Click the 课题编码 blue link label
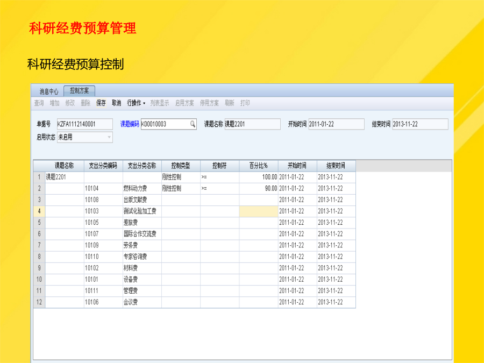Viewport: 484px width, 363px height. [x=130, y=124]
